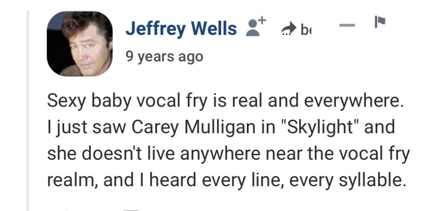This screenshot has width=438, height=211.
Task: Click the word "everywhere" in the first line
Action: (353, 101)
